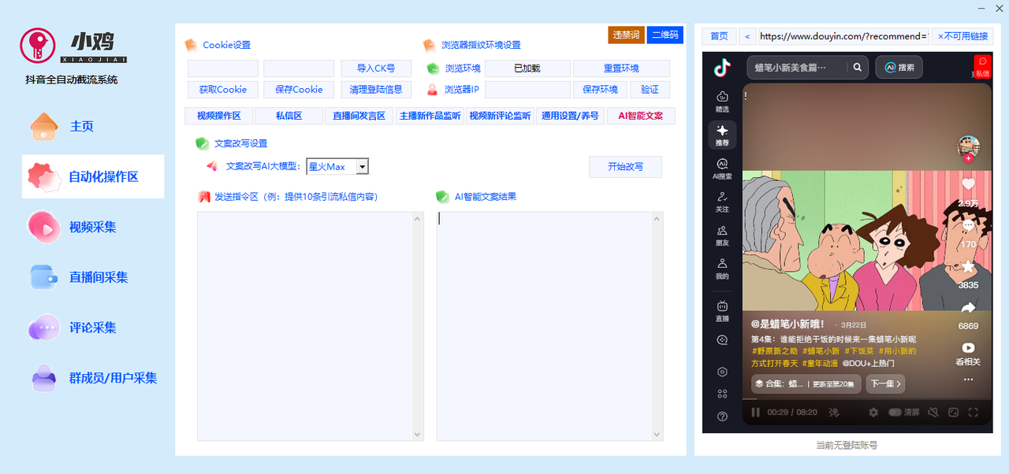The width and height of the screenshot is (1009, 474).
Task: Open Douyin AI搜索 in the sidebar
Action: click(x=722, y=168)
